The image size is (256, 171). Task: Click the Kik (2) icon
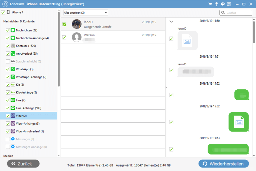13,85
